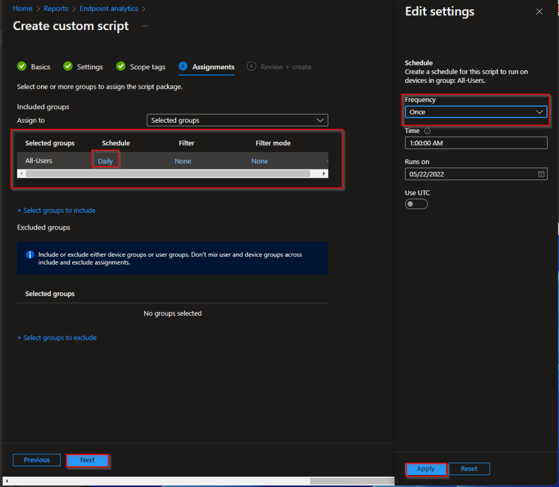This screenshot has height=487, width=559.
Task: Open the Frequency dropdown
Action: point(475,112)
